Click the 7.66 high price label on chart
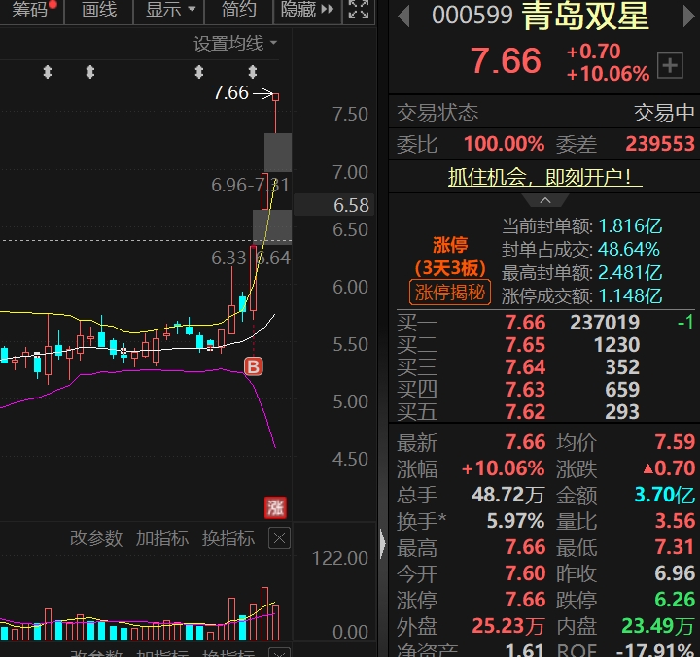The height and width of the screenshot is (657, 700). (x=230, y=93)
